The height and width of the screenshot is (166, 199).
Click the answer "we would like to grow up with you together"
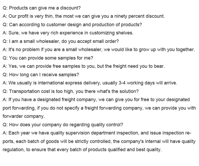(149, 50)
